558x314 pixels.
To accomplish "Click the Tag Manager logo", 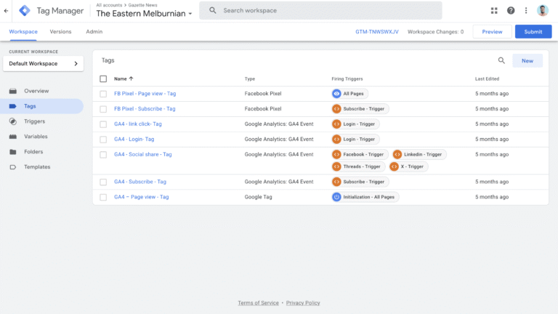I will pos(25,10).
